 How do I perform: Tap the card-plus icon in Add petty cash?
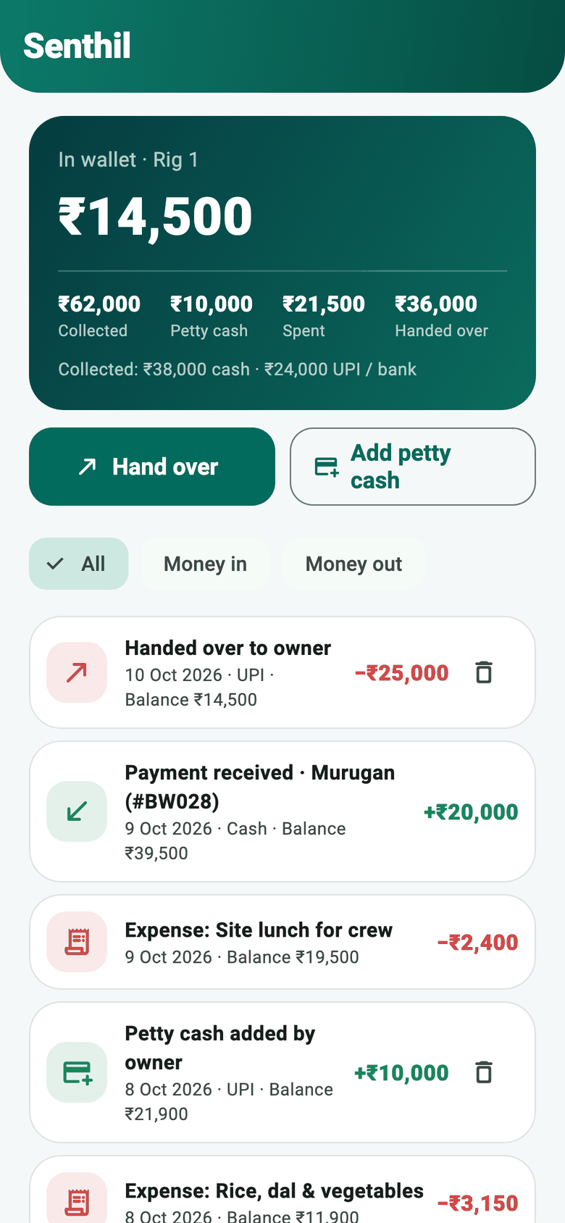click(x=327, y=467)
